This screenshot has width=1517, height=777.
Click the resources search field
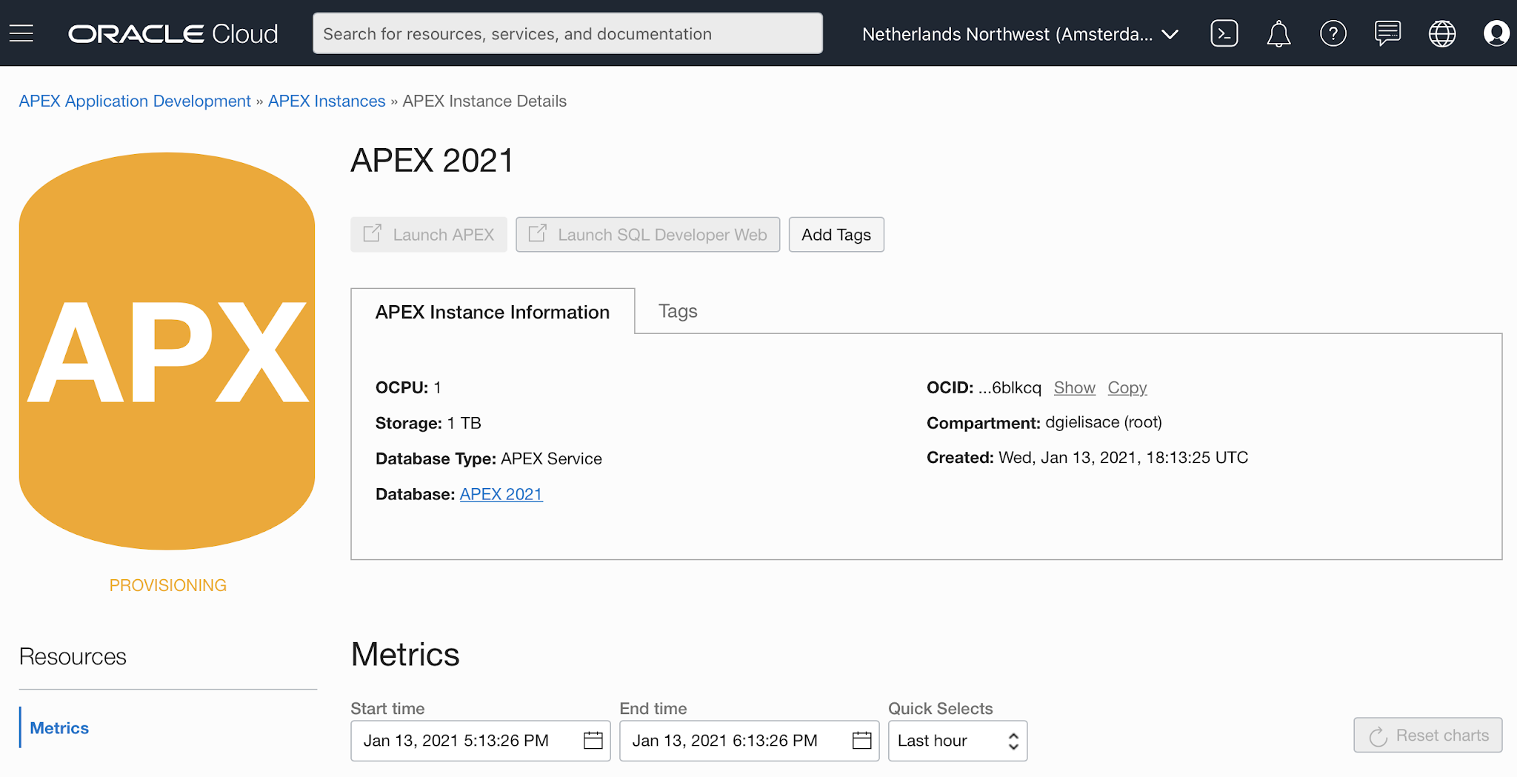tap(567, 33)
